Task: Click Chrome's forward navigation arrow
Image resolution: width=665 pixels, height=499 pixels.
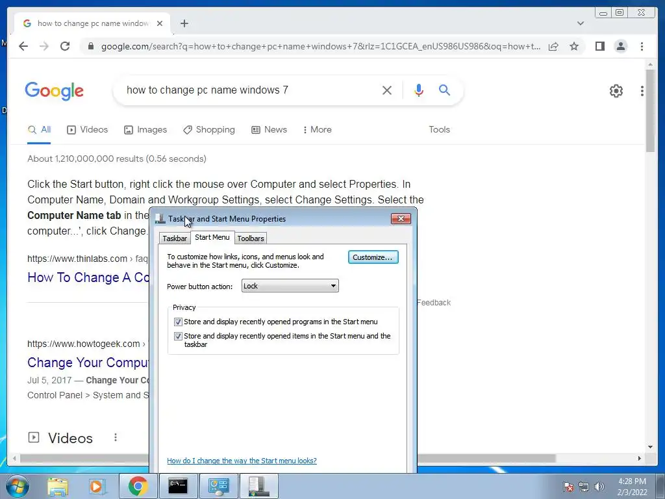Action: pos(44,46)
